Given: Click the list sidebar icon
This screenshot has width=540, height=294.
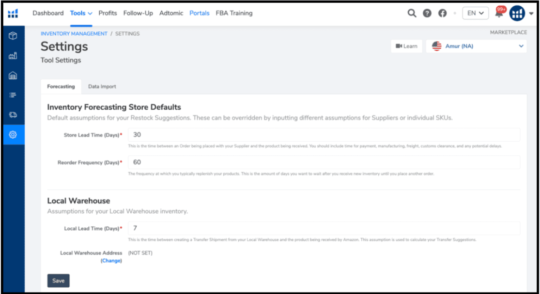Looking at the screenshot, I should click(x=13, y=95).
